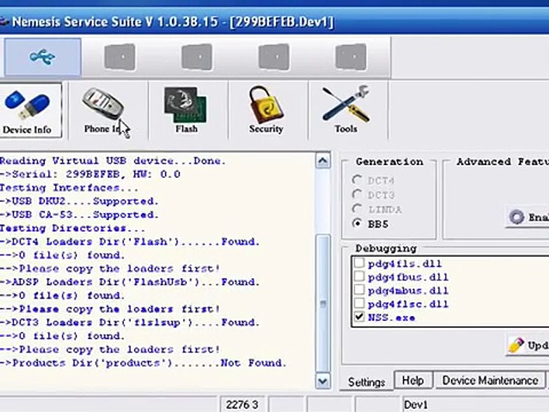Enable pdg4fls.dll debugging checkbox

pos(359,263)
